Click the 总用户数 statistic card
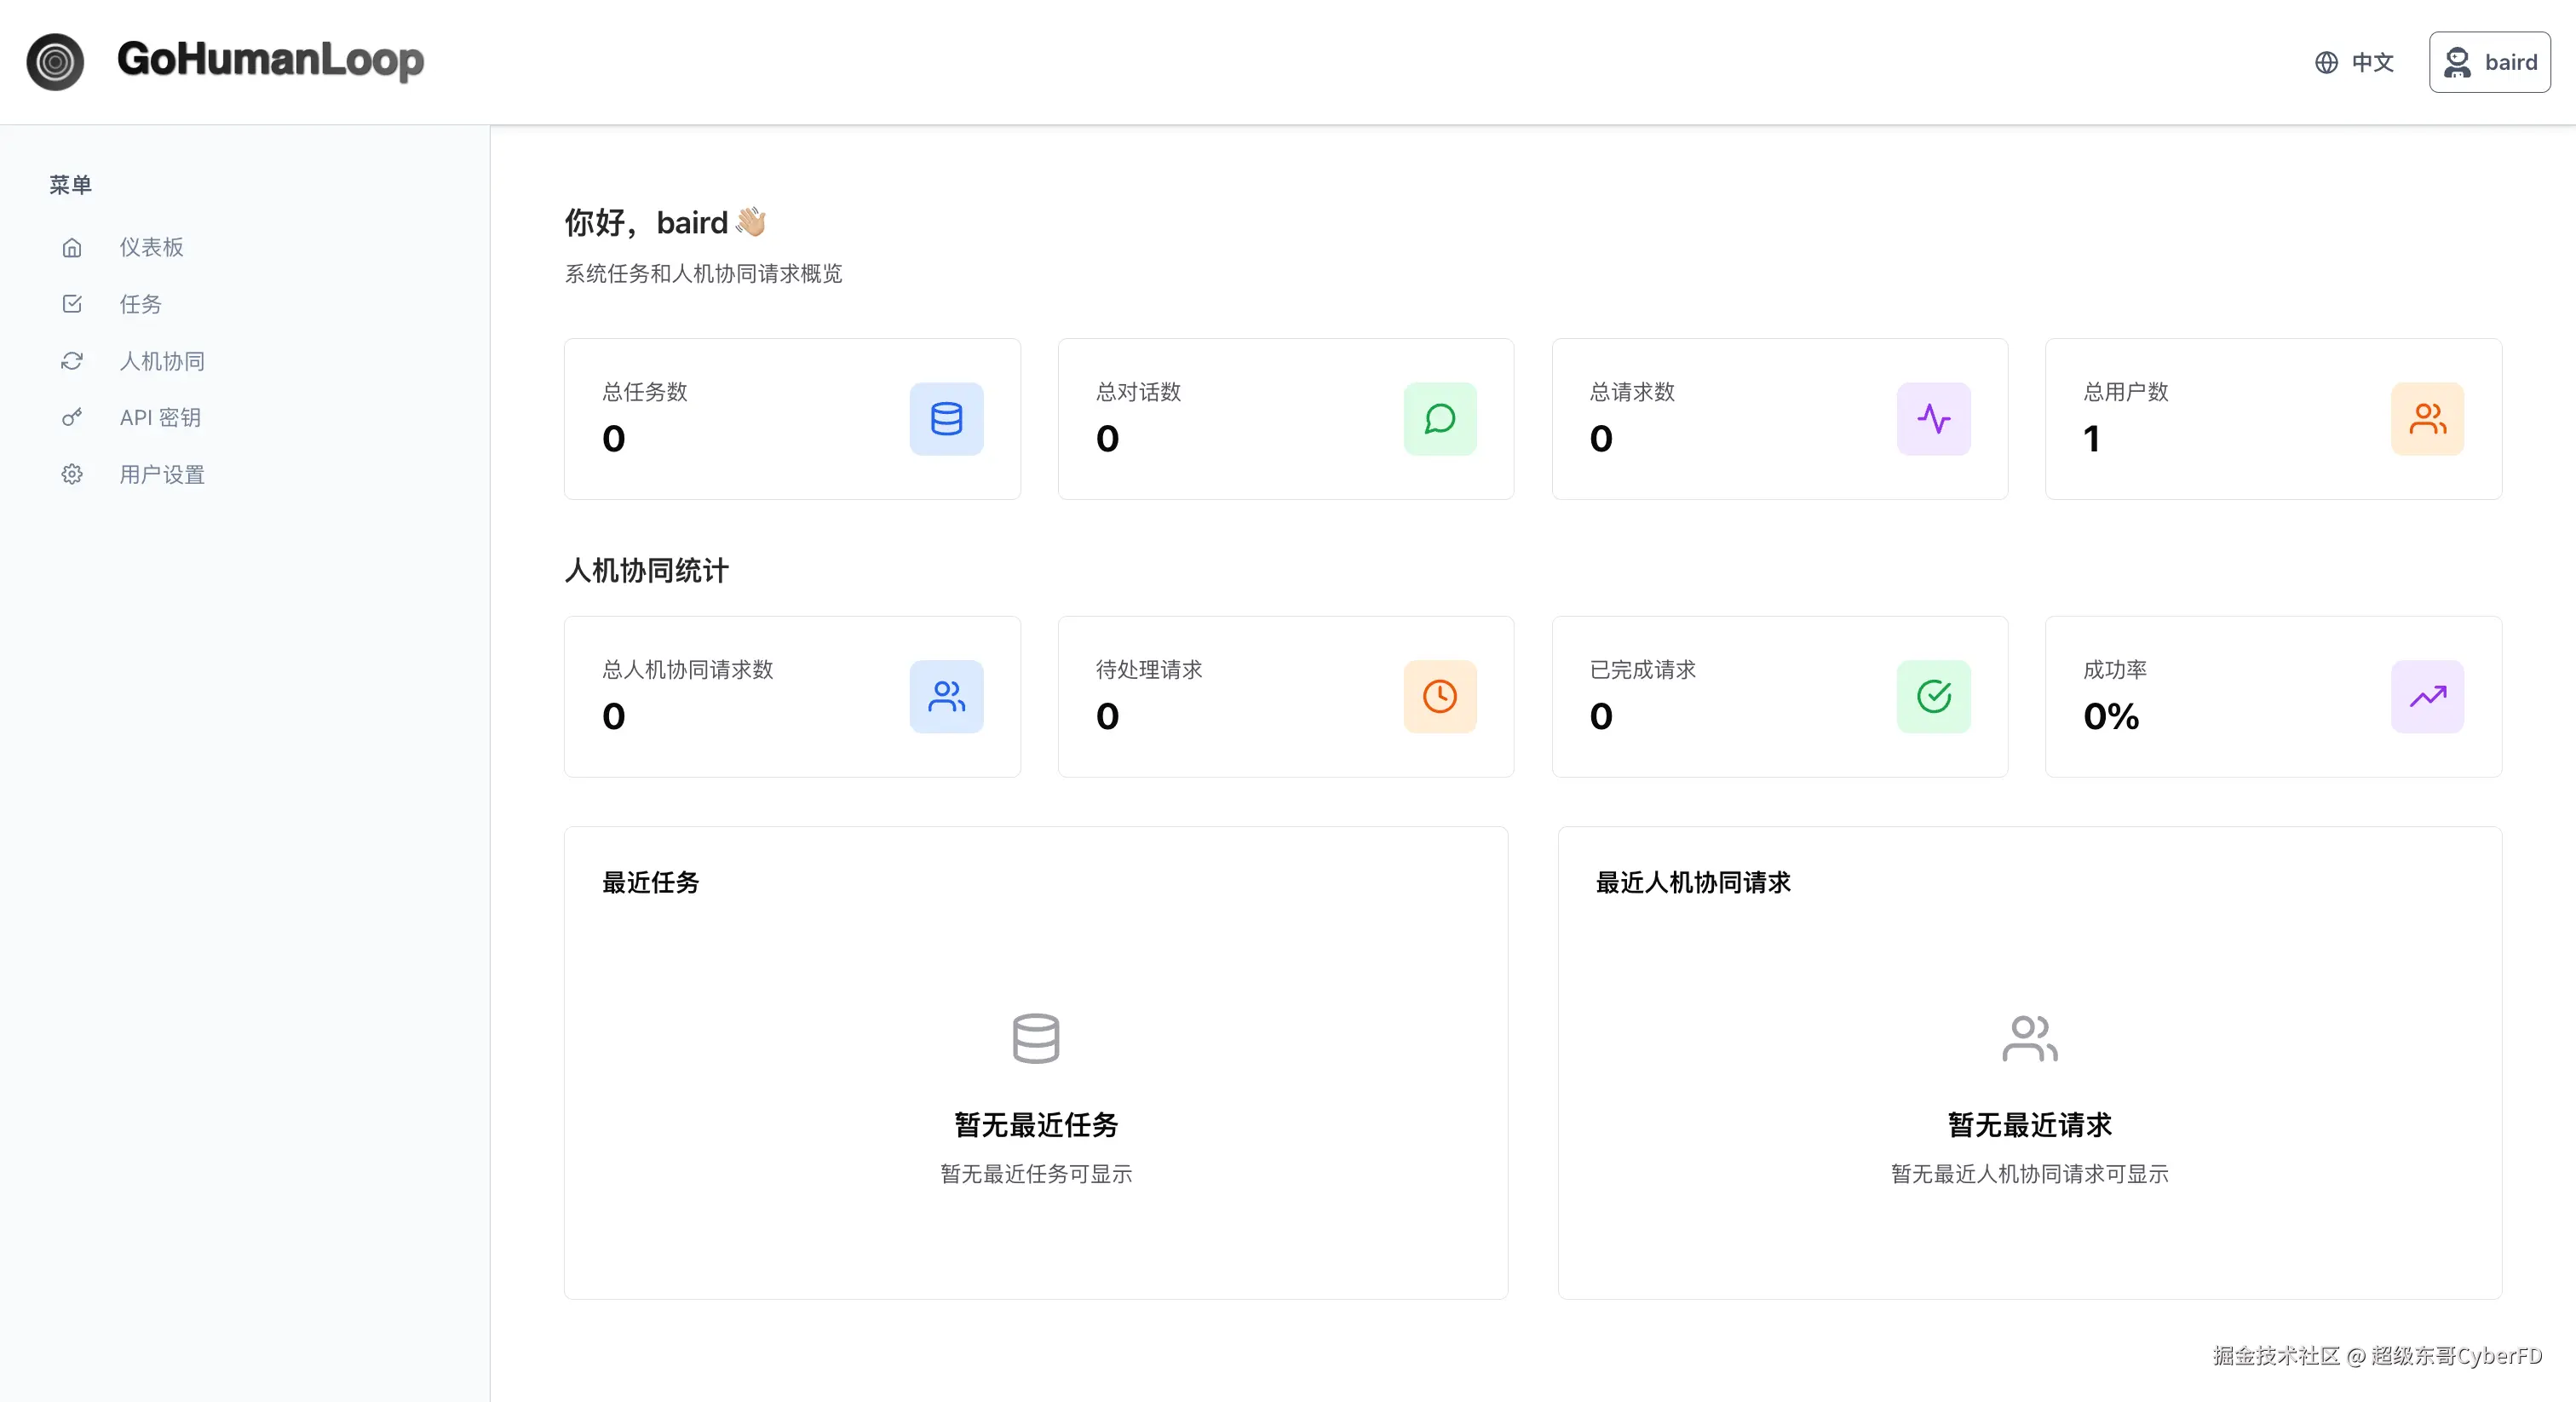The height and width of the screenshot is (1402, 2576). pyautogui.click(x=2272, y=419)
